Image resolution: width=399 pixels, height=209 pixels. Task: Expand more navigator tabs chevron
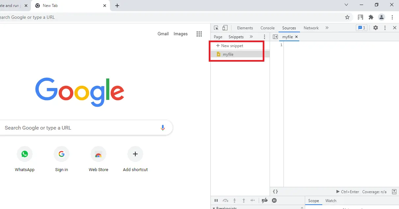(252, 37)
